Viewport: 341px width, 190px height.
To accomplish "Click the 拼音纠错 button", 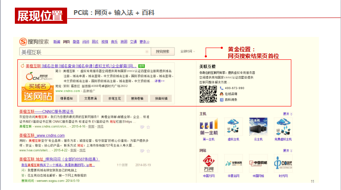I will pyautogui.click(x=161, y=98).
